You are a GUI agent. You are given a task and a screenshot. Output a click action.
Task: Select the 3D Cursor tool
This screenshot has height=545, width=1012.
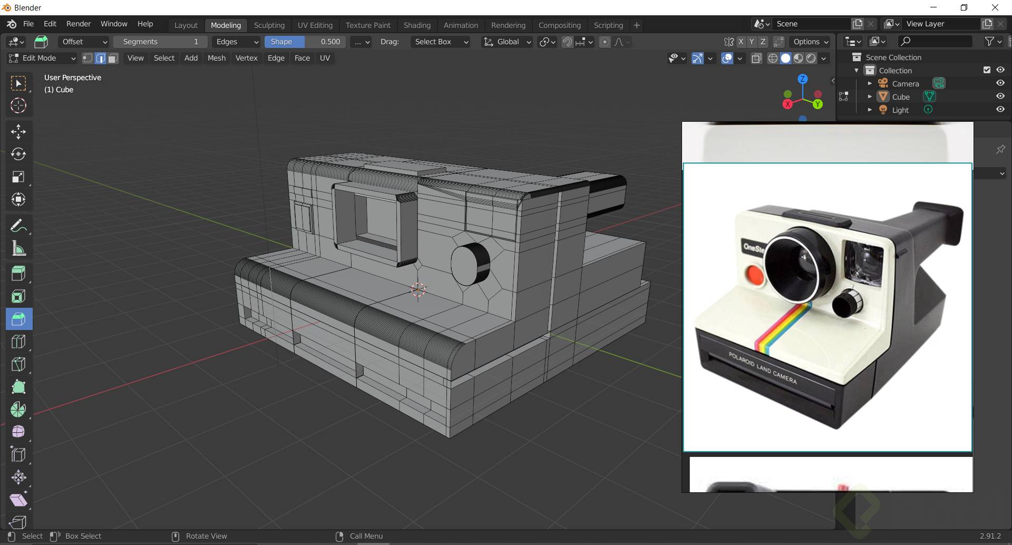[x=18, y=105]
